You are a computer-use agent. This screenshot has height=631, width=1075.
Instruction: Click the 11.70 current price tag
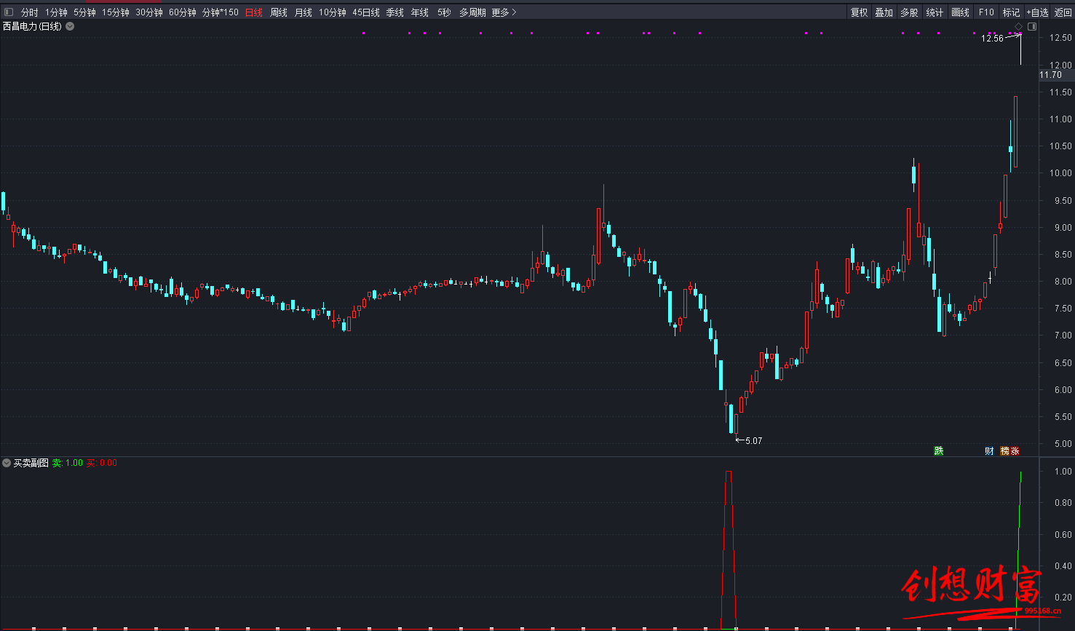pyautogui.click(x=1050, y=75)
